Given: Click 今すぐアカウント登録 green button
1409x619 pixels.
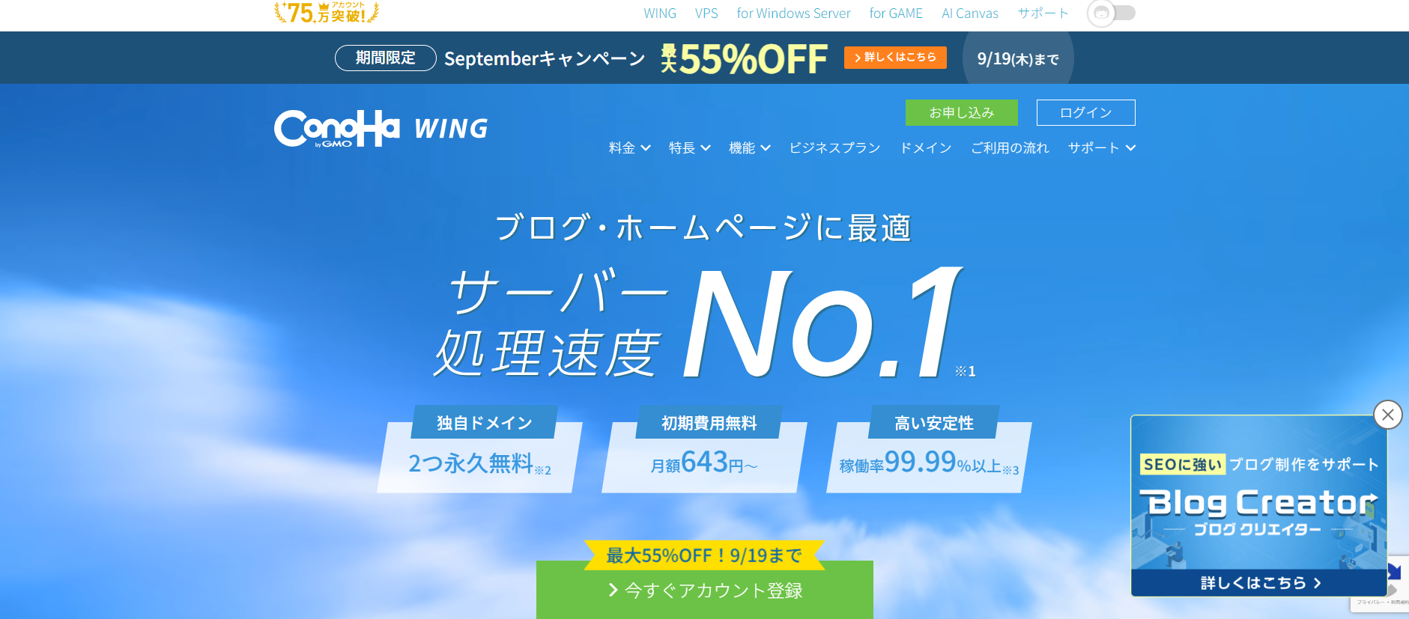Looking at the screenshot, I should [x=705, y=590].
